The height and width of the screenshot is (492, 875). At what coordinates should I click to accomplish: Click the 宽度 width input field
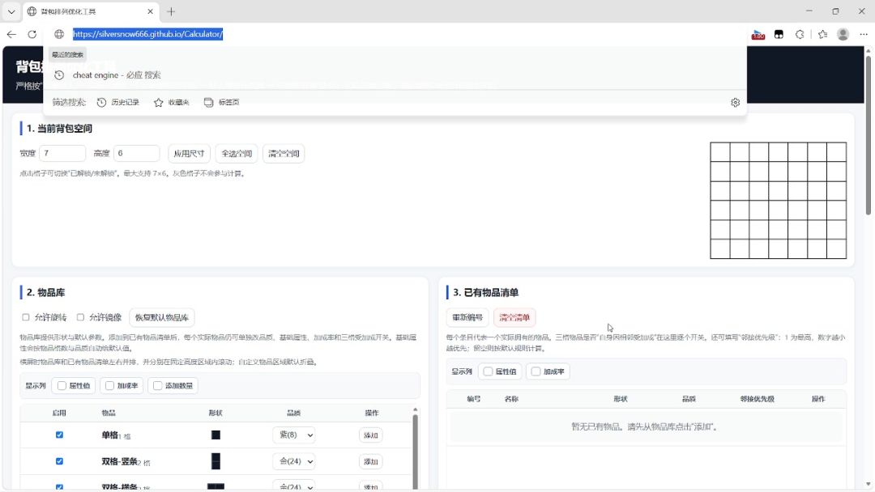[x=62, y=153]
